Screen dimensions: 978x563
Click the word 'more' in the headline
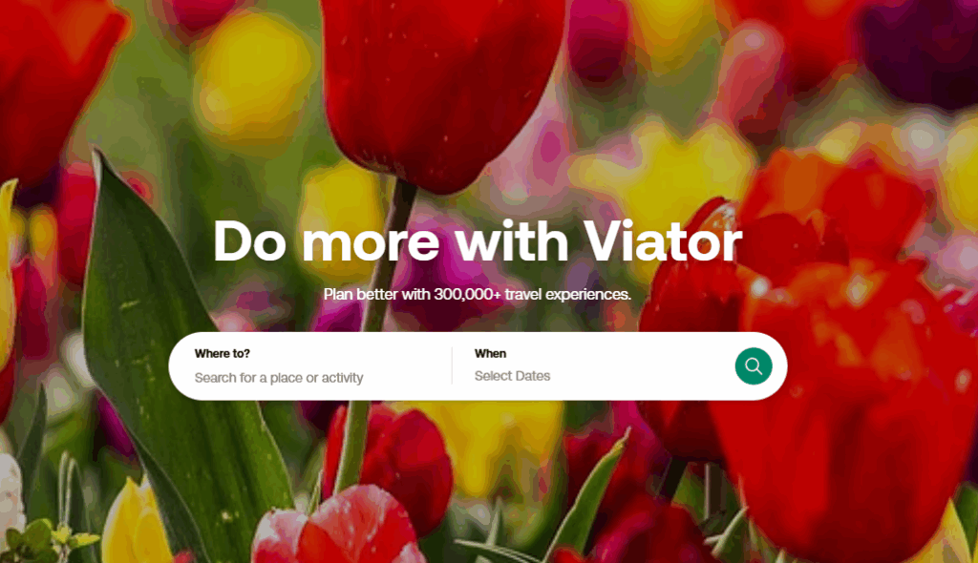[372, 242]
